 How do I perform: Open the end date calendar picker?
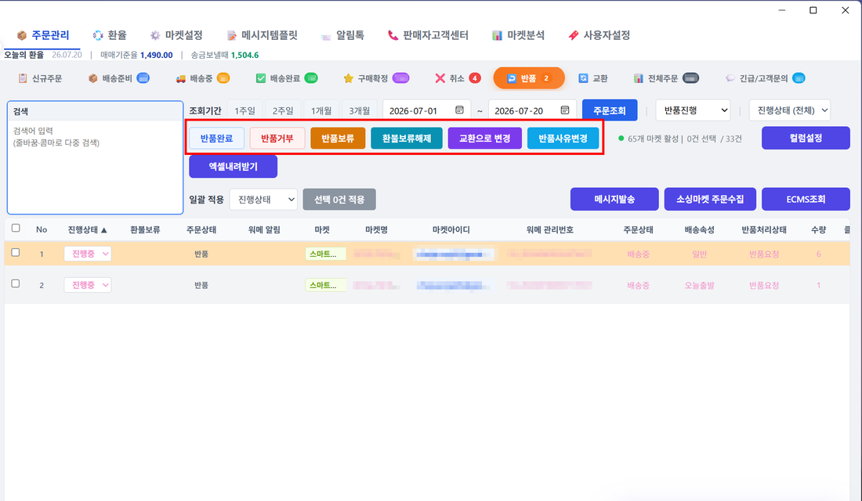click(x=564, y=110)
